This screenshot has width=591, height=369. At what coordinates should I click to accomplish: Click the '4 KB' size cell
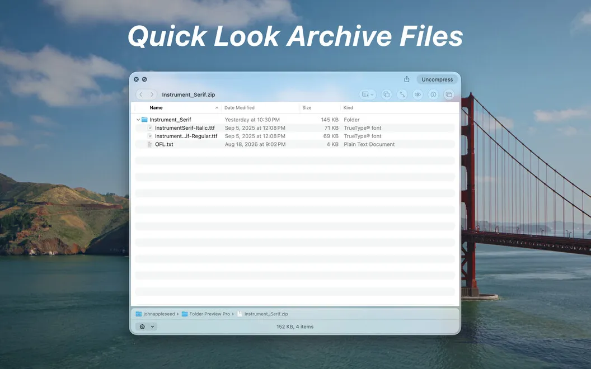(x=332, y=144)
